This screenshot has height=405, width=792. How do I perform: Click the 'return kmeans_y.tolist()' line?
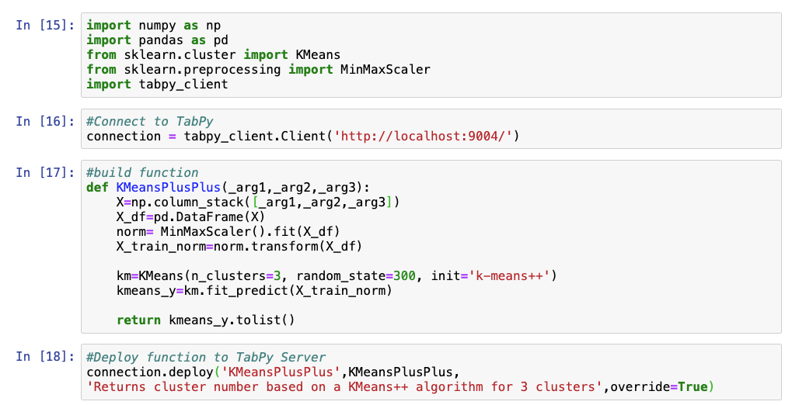click(206, 320)
